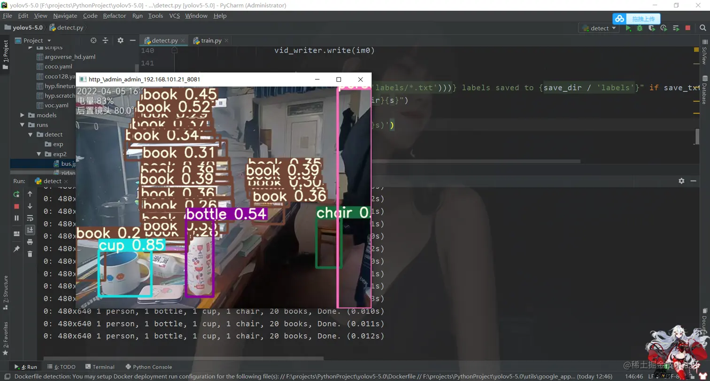Close the detect.py editor tab
Image resolution: width=710 pixels, height=381 pixels.
(183, 41)
